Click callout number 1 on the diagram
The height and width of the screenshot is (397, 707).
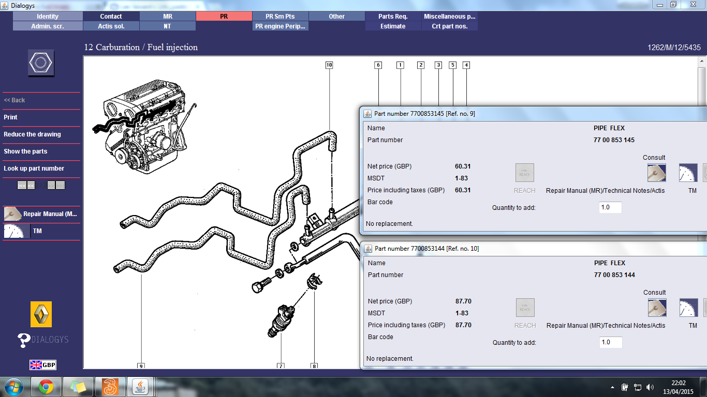click(x=400, y=65)
